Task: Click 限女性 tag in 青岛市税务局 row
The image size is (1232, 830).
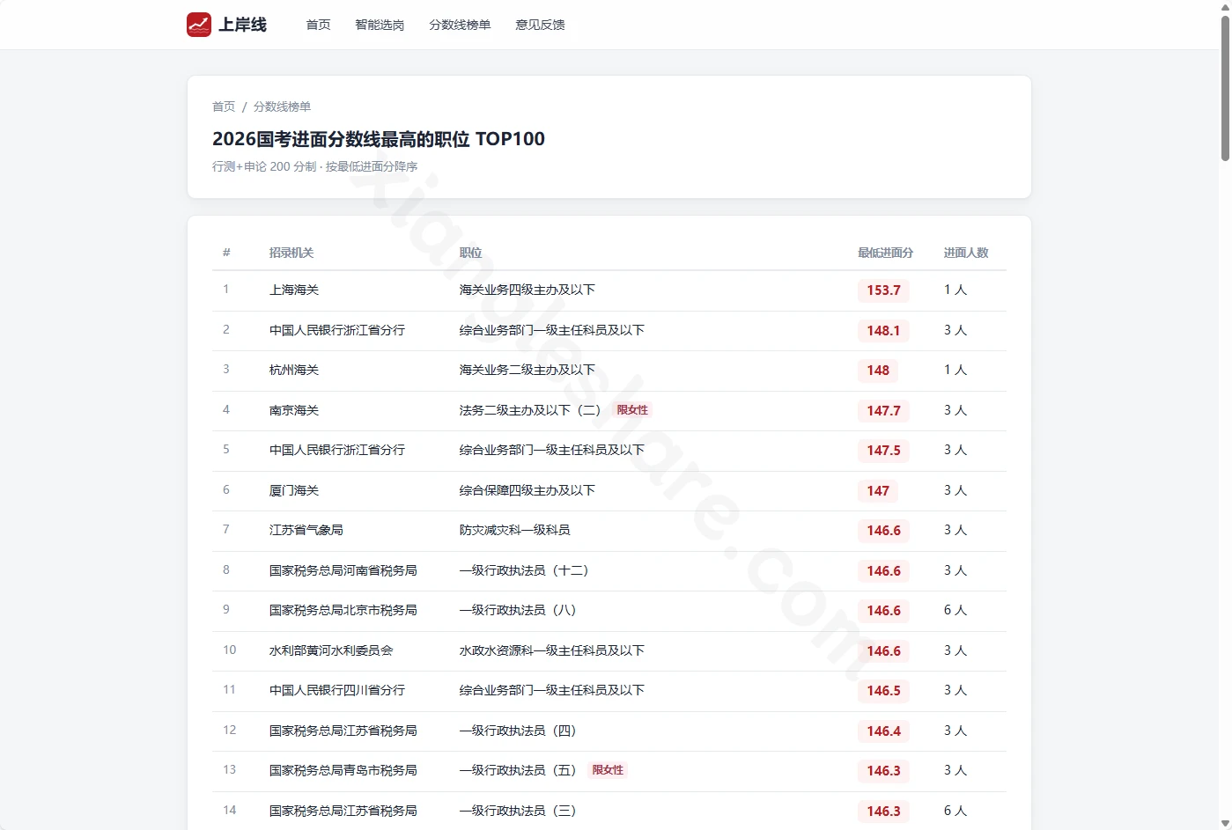Action: point(608,770)
